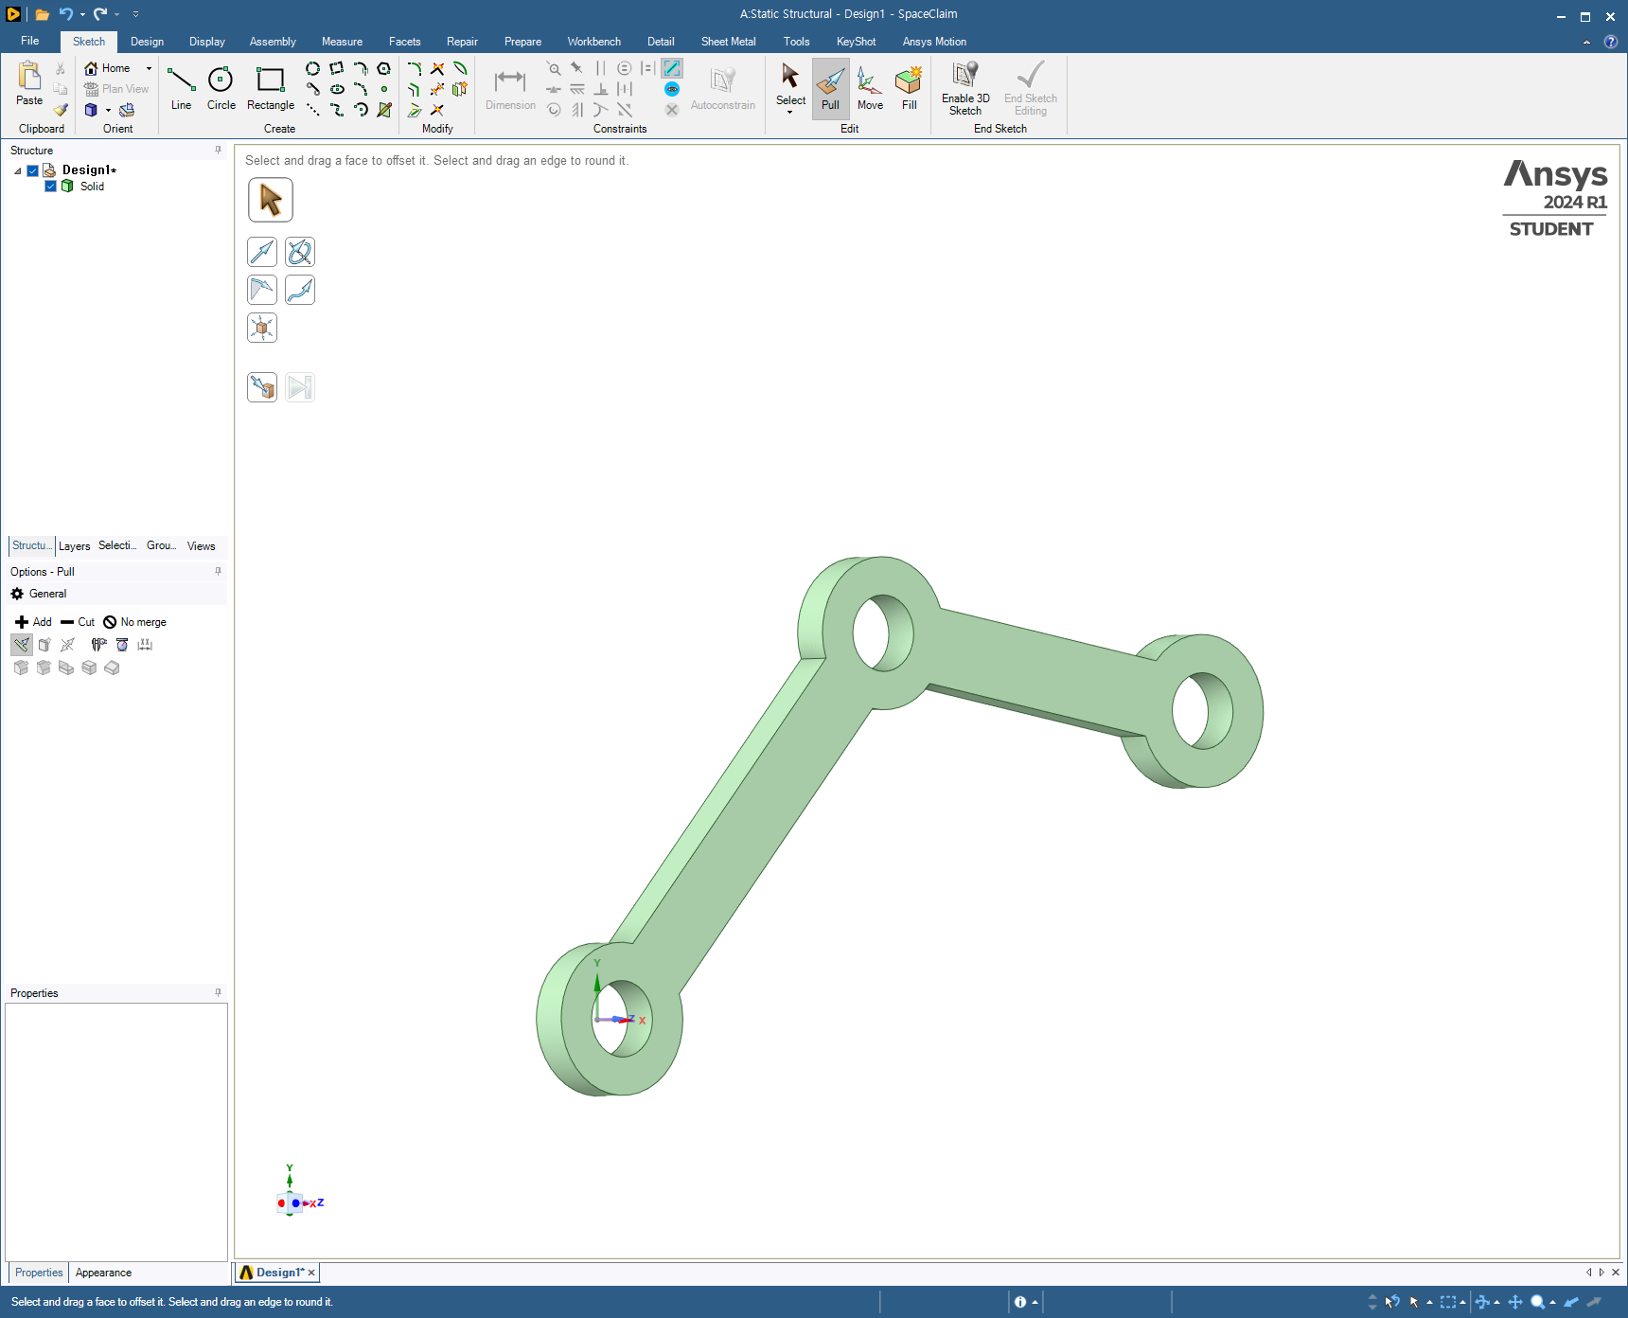Toggle the show constraints eye icon
Viewport: 1628px width, 1318px height.
(672, 89)
